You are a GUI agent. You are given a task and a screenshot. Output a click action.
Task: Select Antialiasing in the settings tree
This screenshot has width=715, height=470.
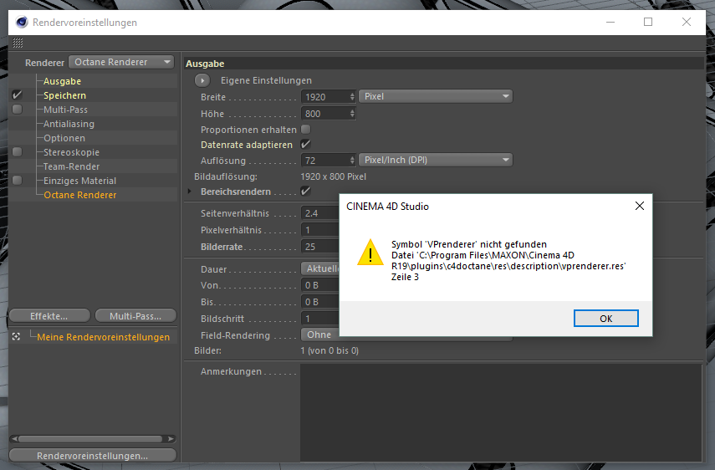[69, 124]
